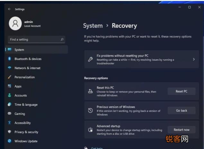Click the admin profile avatar
This screenshot has width=204, height=149.
click(15, 23)
